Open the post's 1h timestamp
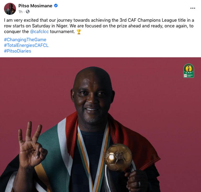Screen dimensions: 201x192 20,12
